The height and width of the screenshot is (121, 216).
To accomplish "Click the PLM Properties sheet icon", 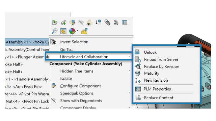I will [138, 89].
